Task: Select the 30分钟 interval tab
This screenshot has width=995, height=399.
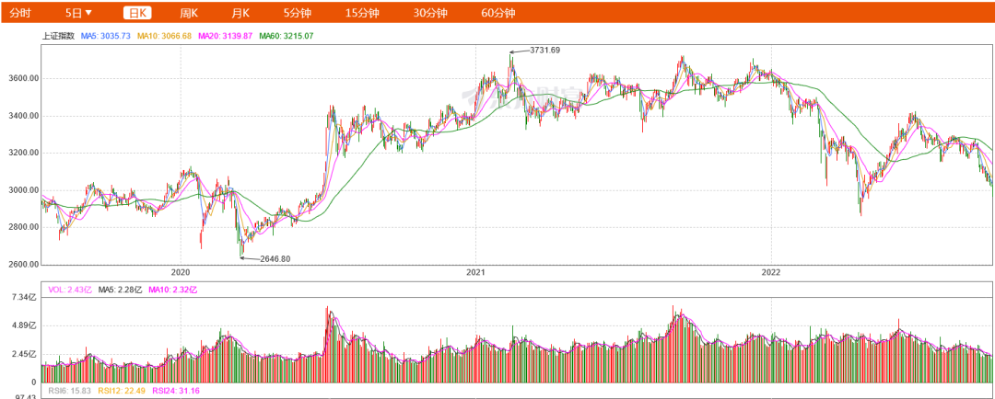Action: click(x=430, y=13)
